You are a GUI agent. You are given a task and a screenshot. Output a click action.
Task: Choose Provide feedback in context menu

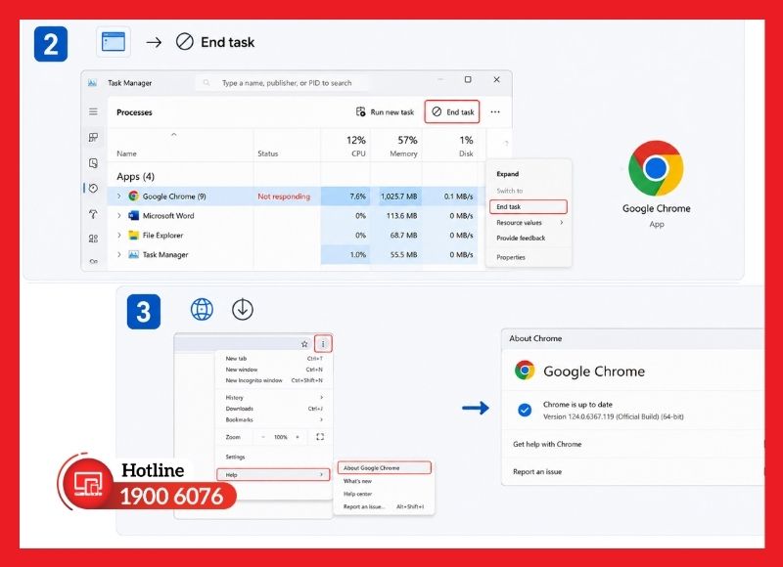pos(521,238)
